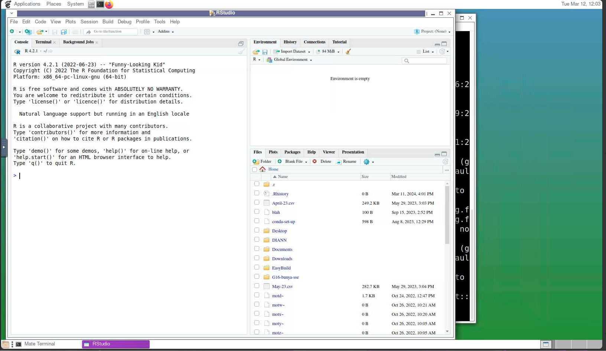The width and height of the screenshot is (606, 351).
Task: Click the Save all documents icon
Action: click(64, 32)
